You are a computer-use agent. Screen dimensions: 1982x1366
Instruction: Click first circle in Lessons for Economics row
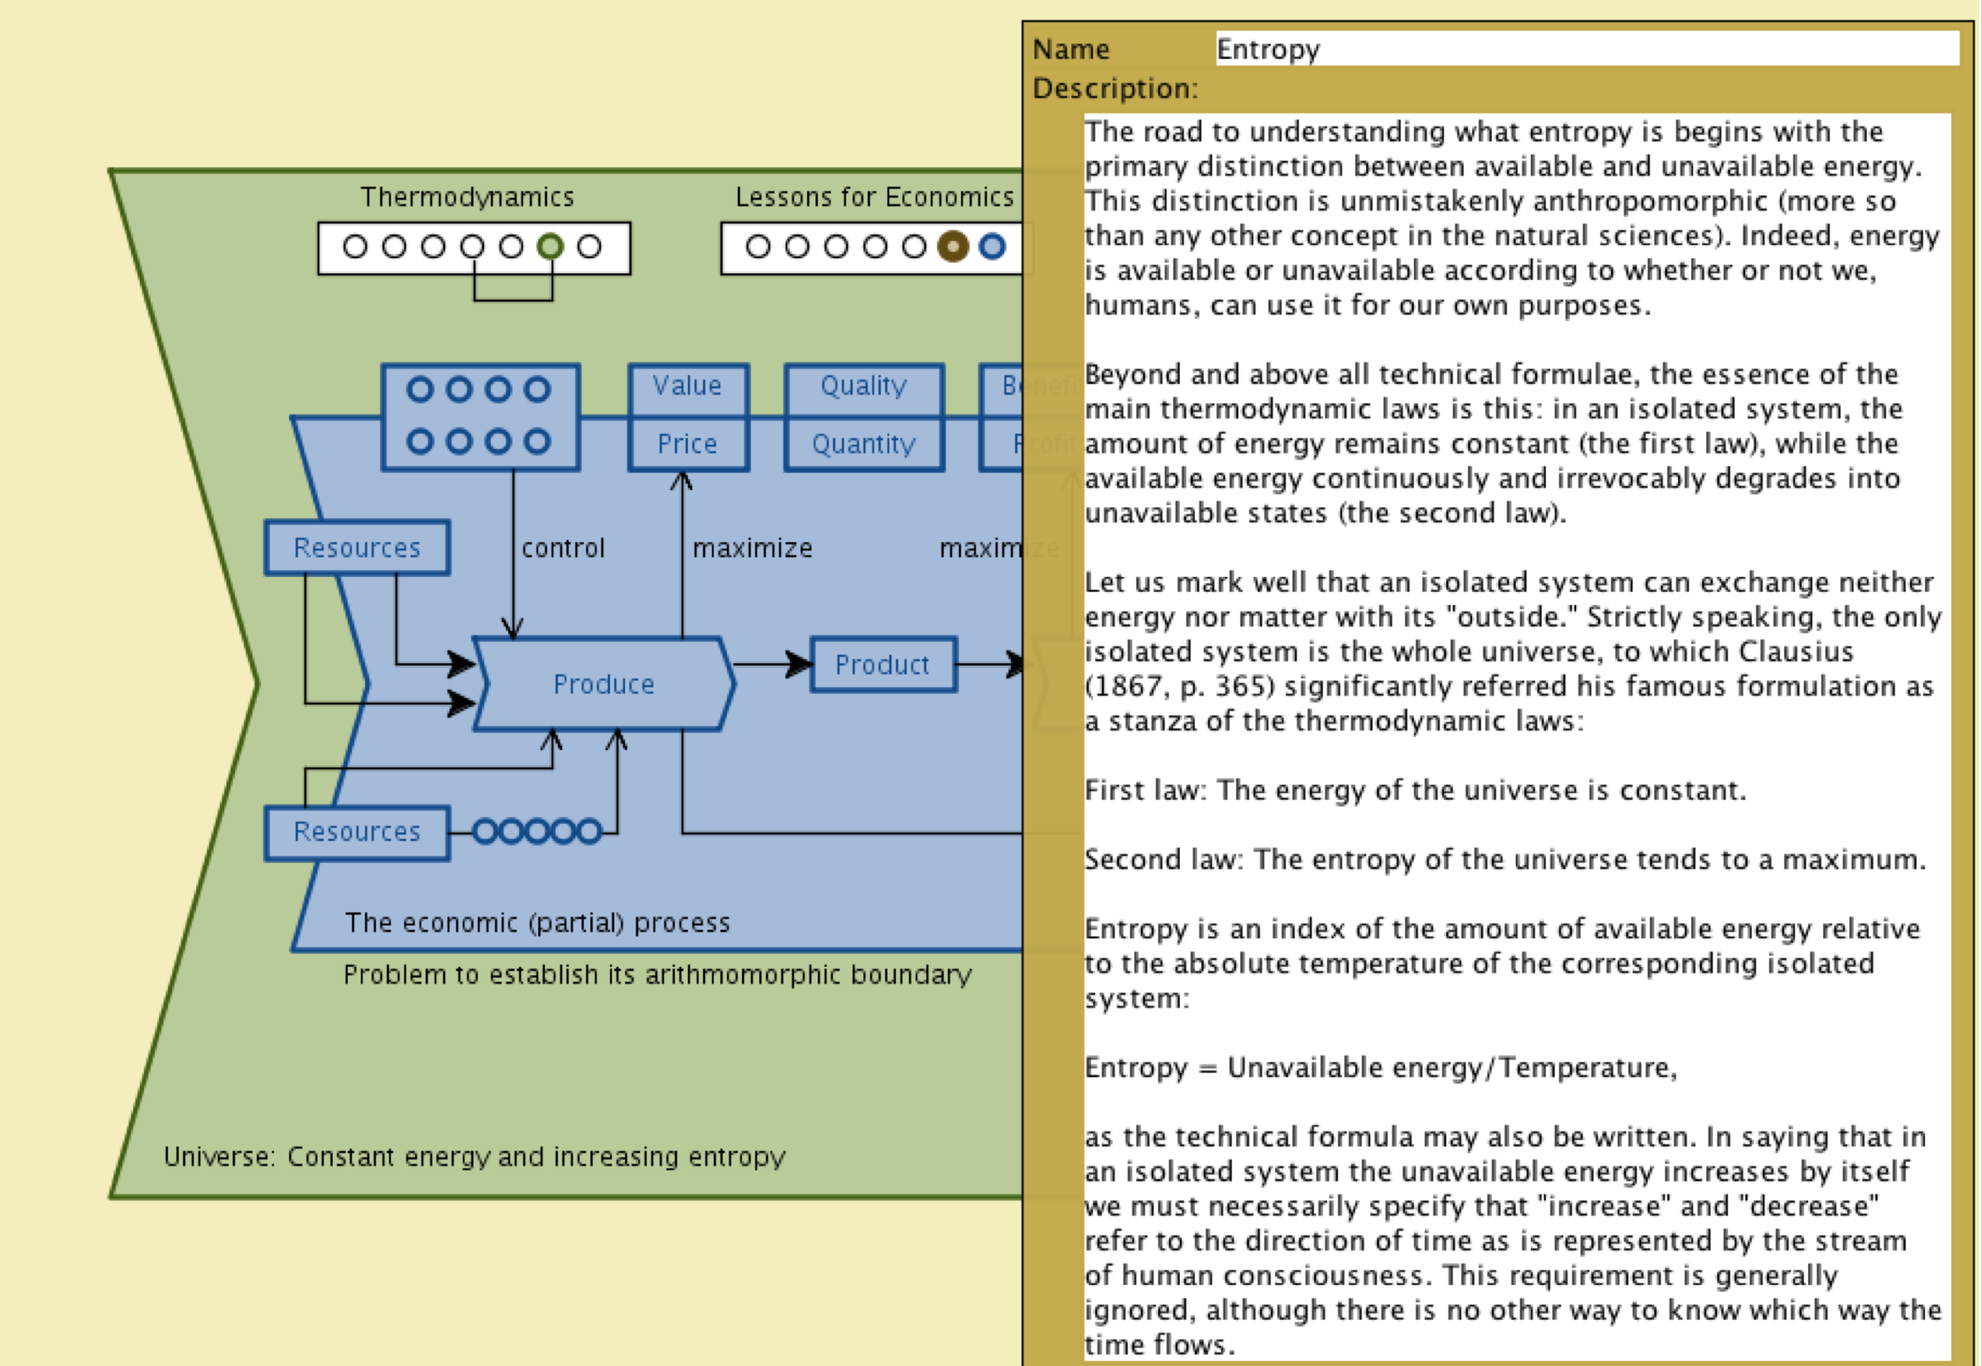(758, 247)
